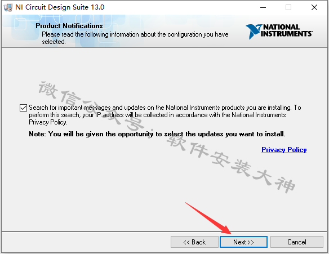Click the 'Please read the following information' subtitle
Screen dimensions: 329x254
[135, 38]
